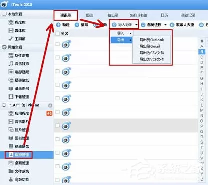
Task: Select 导出为CSV文件 menu entry
Action: point(152,53)
